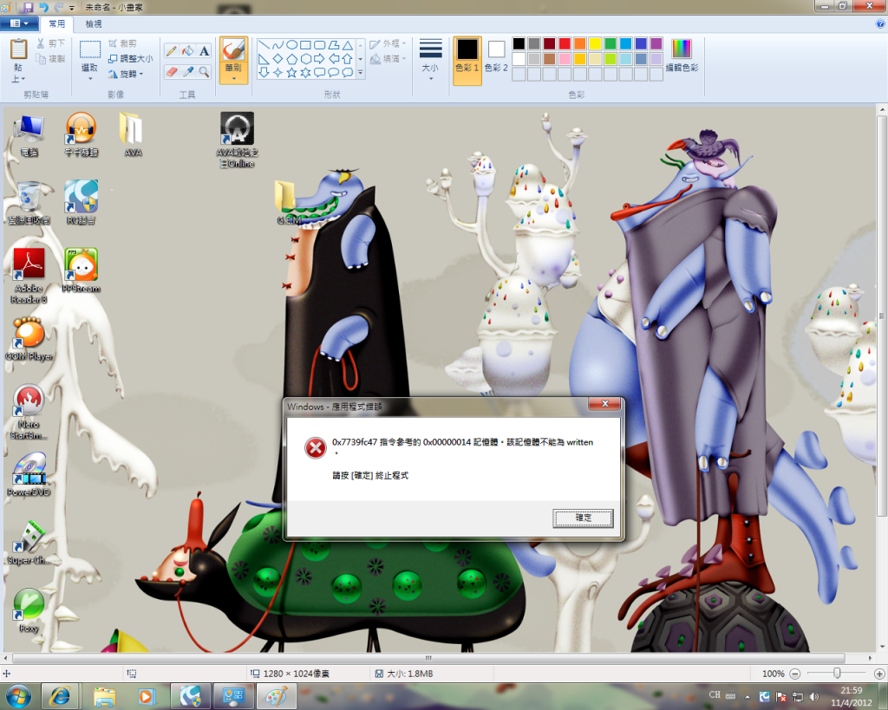This screenshot has height=710, width=888.
Task: Select the Magnifier tool
Action: coord(204,71)
